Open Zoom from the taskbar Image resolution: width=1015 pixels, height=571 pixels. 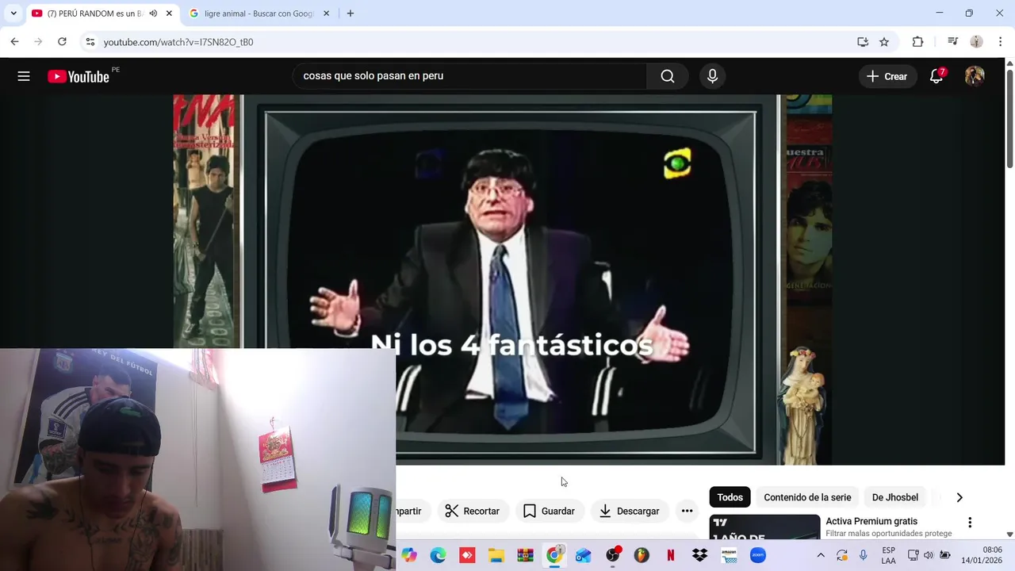click(758, 555)
